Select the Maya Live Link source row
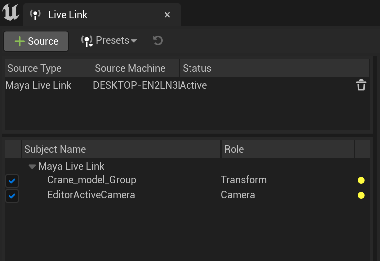Viewport: 380px width, 261px height. click(x=39, y=86)
